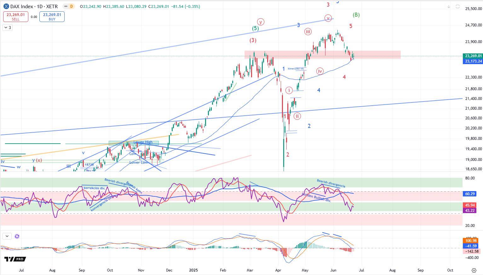Click the 60.29 RSI axis value label
The height and width of the screenshot is (275, 483).
pyautogui.click(x=470, y=194)
